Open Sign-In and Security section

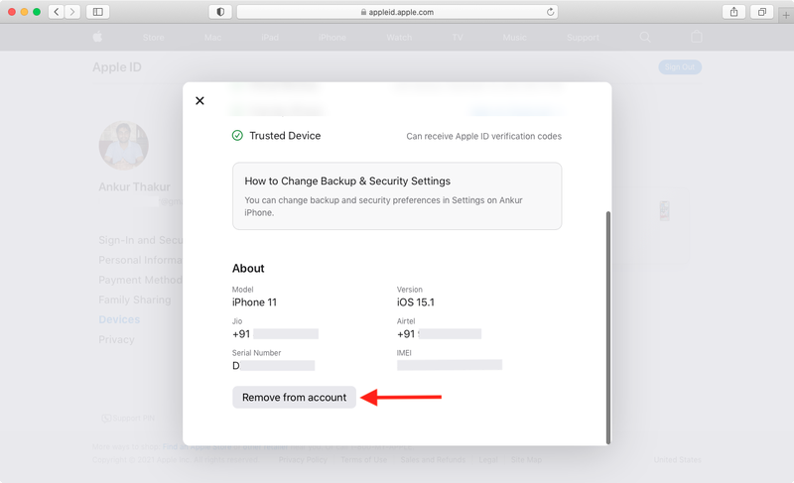pos(140,240)
